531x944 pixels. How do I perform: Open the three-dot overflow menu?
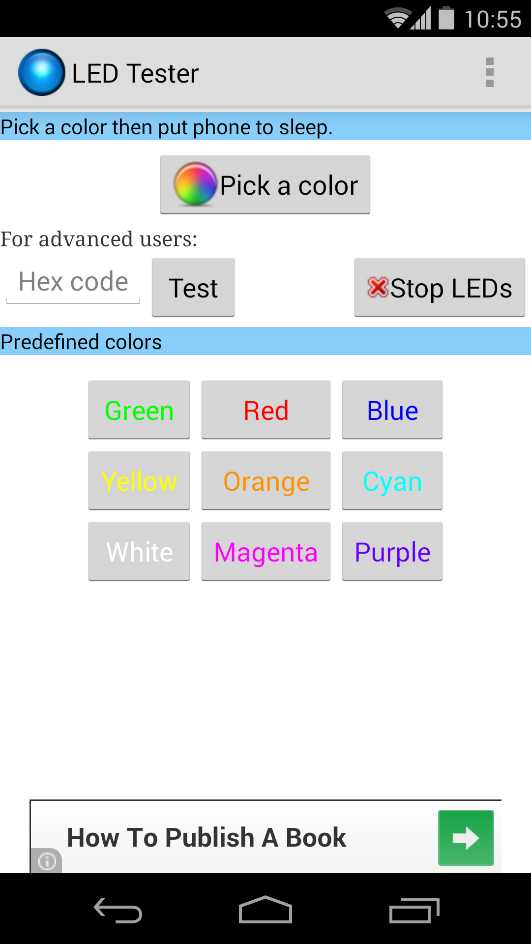pyautogui.click(x=489, y=72)
